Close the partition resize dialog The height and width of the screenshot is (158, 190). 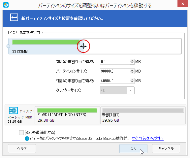183,4
